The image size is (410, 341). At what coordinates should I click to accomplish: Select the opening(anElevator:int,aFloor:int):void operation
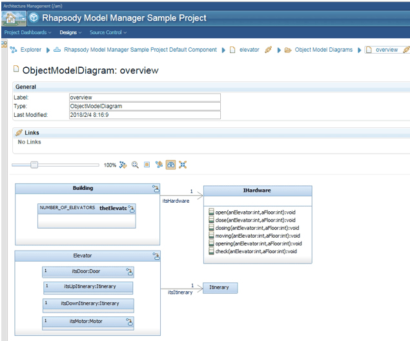(x=258, y=243)
